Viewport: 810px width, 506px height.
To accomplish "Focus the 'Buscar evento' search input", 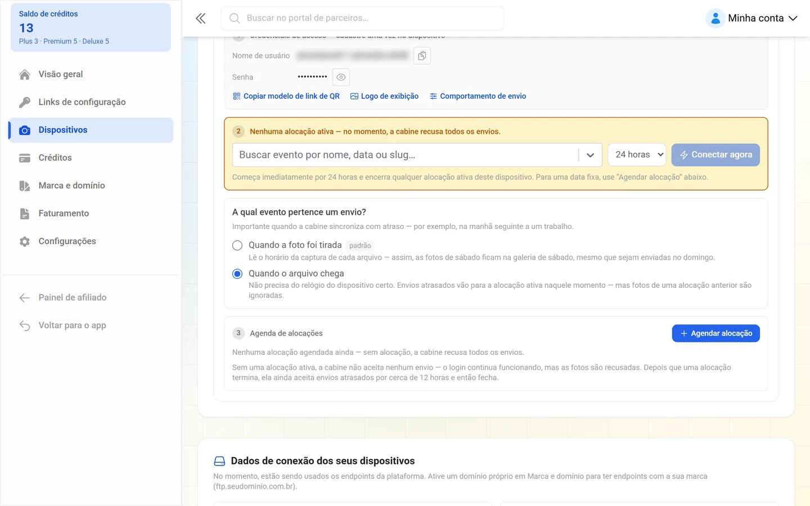I will (x=406, y=155).
